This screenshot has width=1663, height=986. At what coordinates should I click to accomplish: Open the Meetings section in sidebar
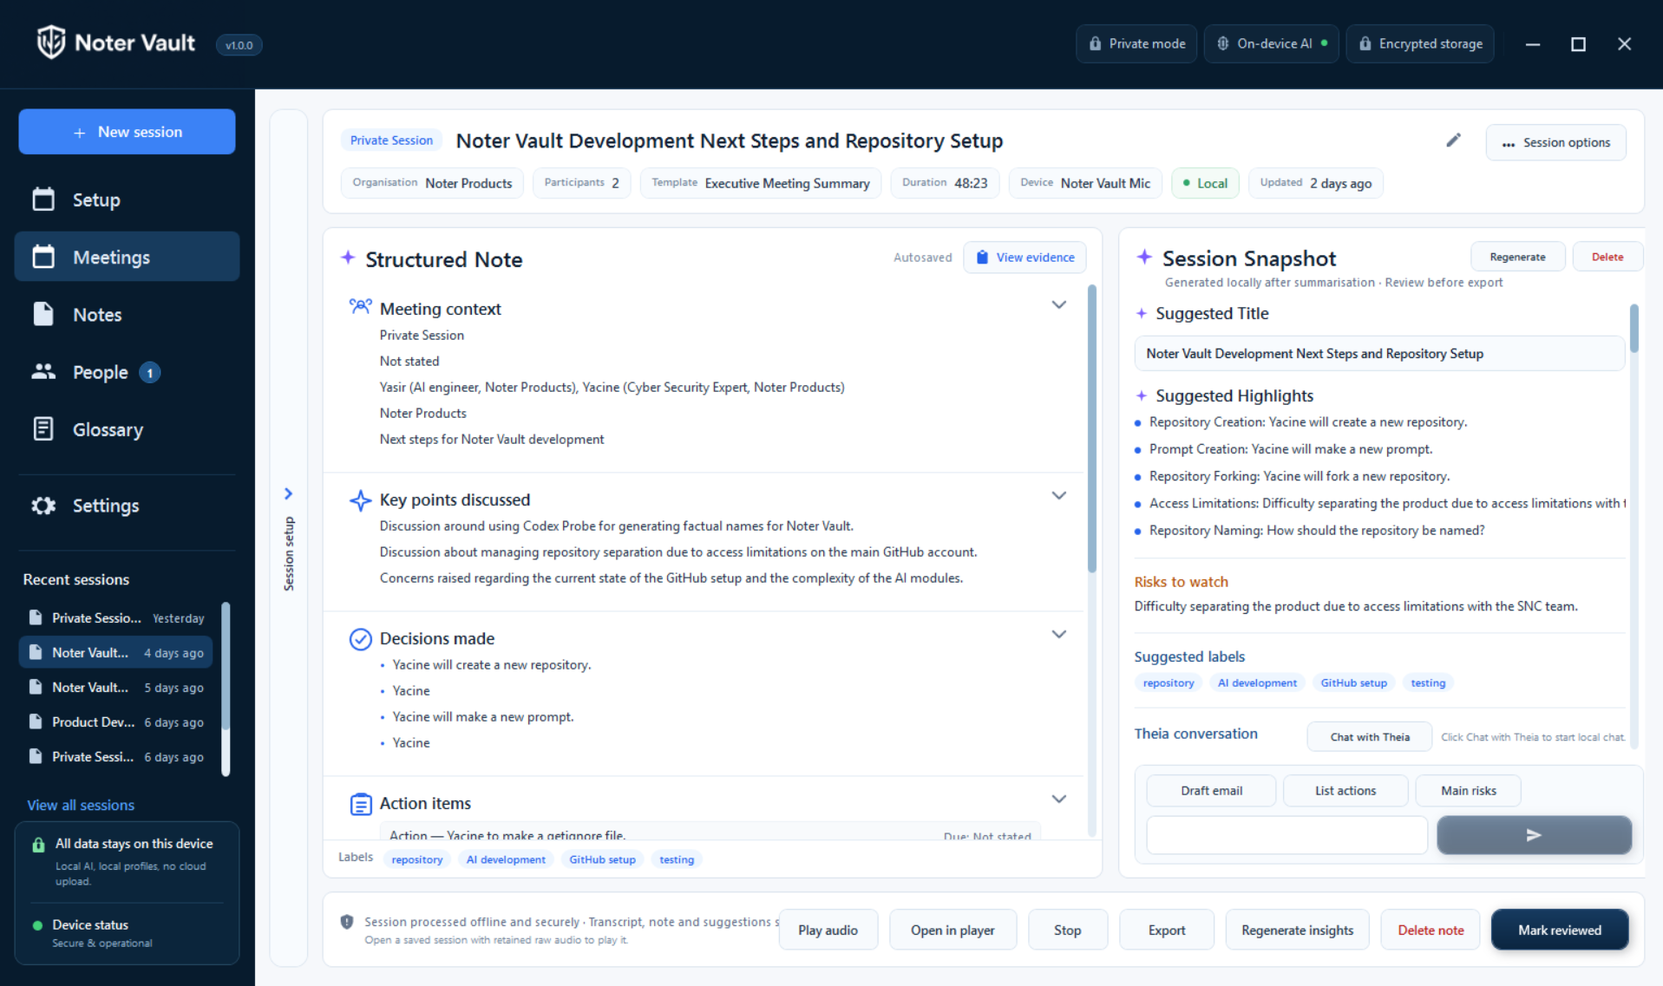[x=127, y=257]
